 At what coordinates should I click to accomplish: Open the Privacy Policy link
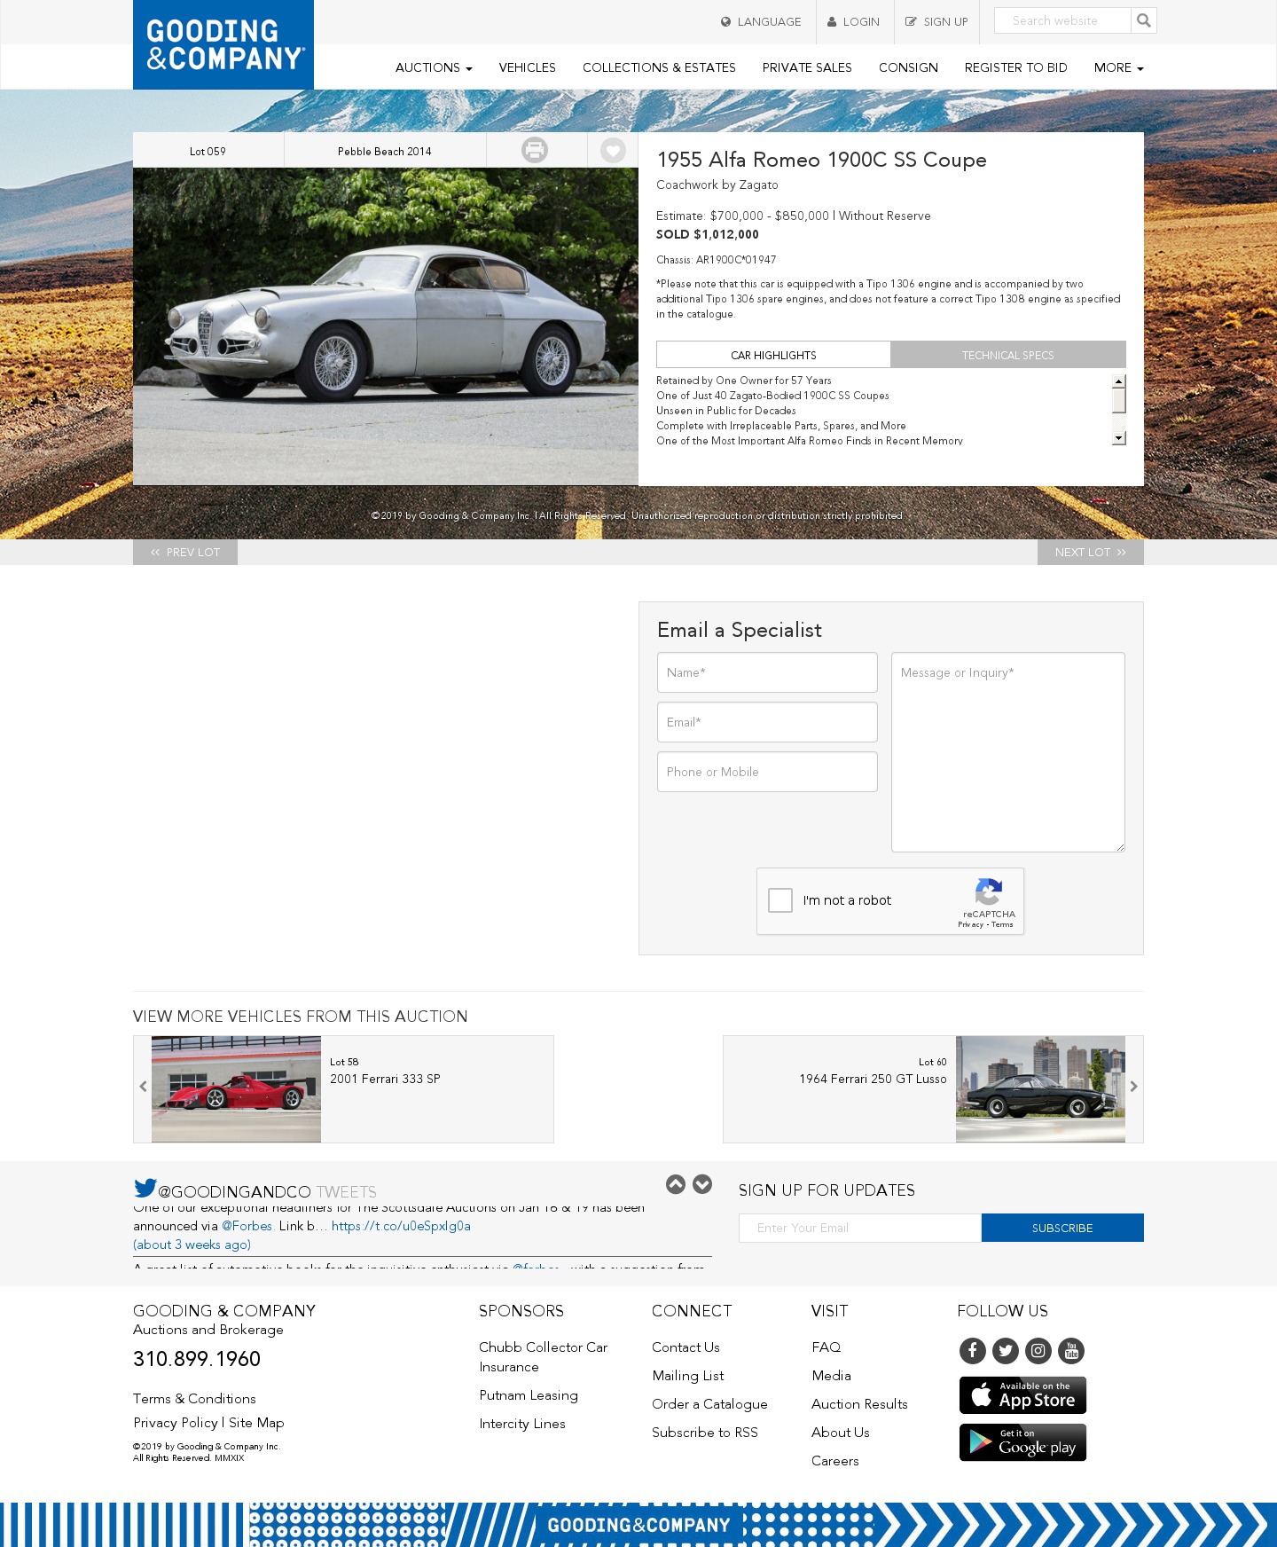[176, 1423]
